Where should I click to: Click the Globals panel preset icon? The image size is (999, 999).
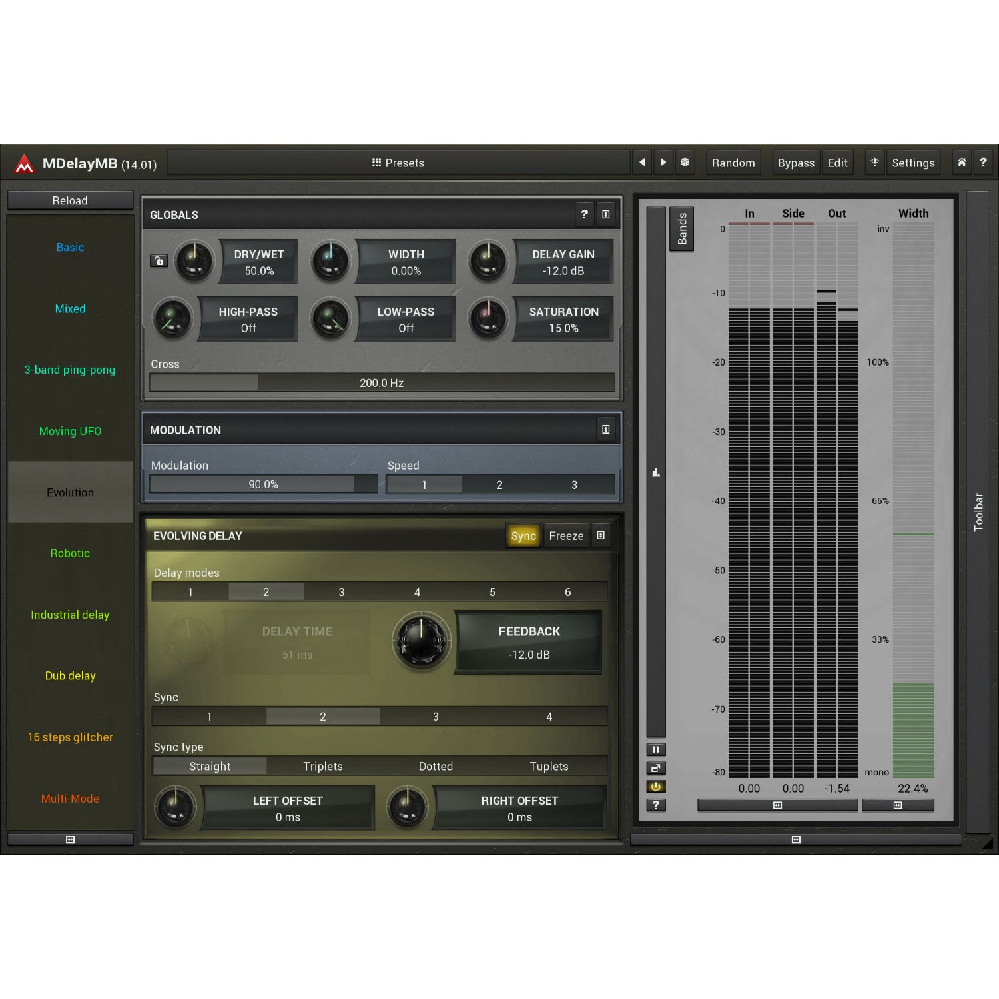605,214
